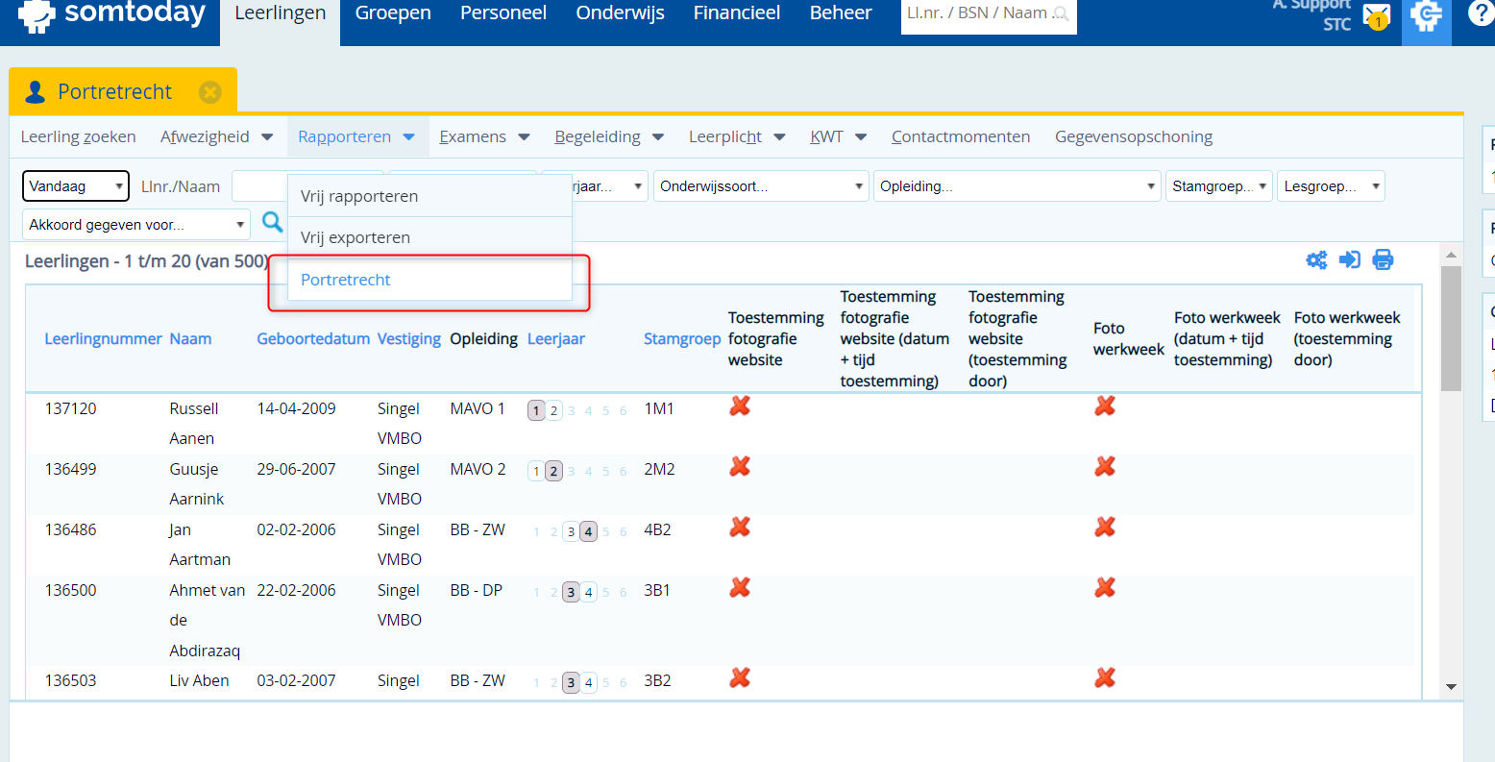Open Contactmomenten
Screen dimensions: 1495x762
tap(961, 137)
